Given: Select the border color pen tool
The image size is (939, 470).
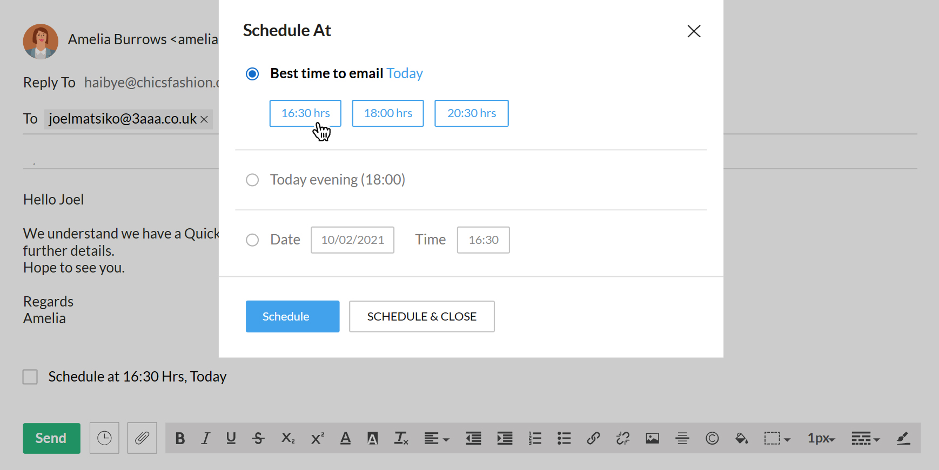Looking at the screenshot, I should coord(903,438).
